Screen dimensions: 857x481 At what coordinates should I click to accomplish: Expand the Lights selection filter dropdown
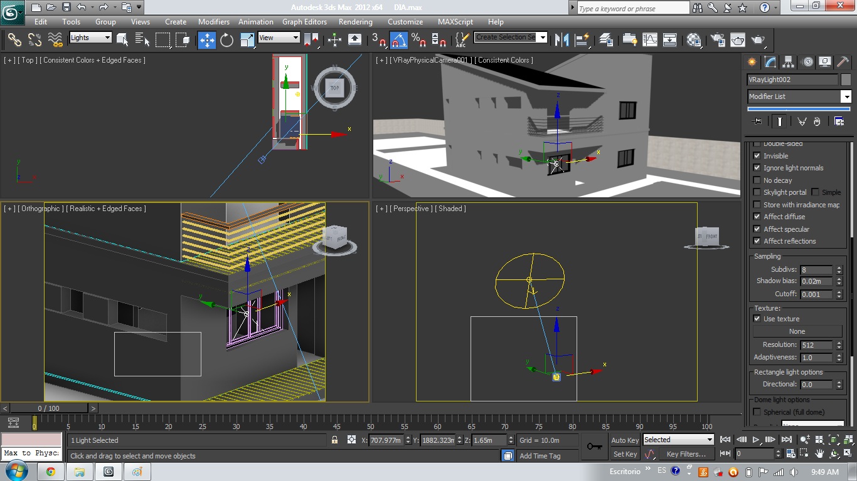(90, 38)
